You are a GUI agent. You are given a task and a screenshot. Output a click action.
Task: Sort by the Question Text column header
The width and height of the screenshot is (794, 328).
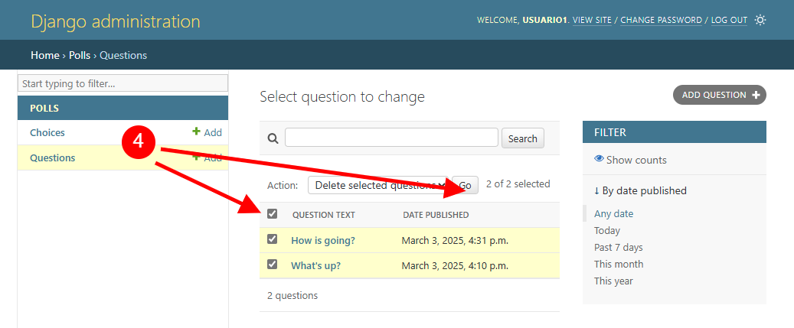(x=324, y=215)
